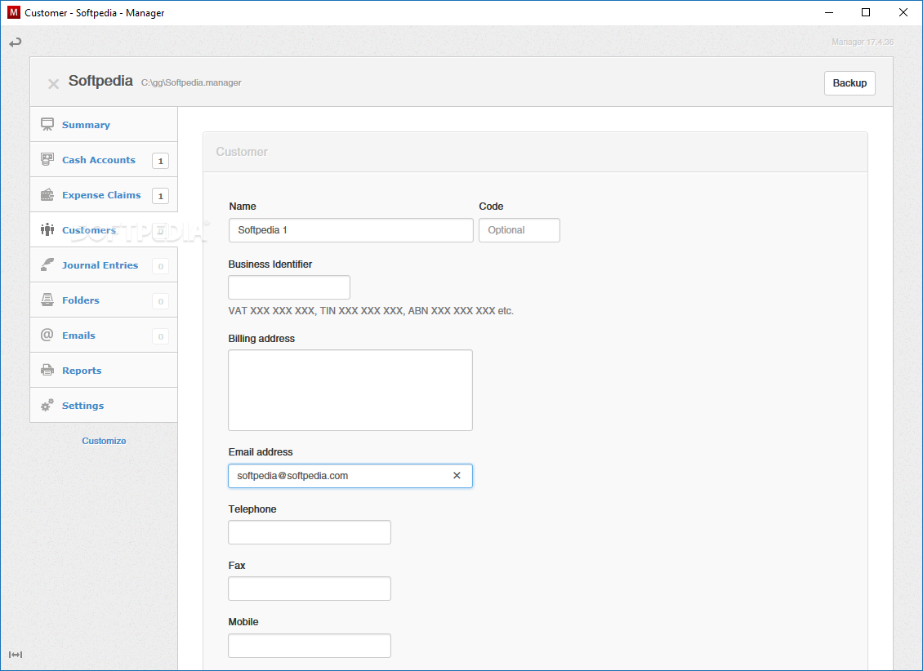The height and width of the screenshot is (671, 923).
Task: Click the Folders count badge 0
Action: pyautogui.click(x=160, y=301)
